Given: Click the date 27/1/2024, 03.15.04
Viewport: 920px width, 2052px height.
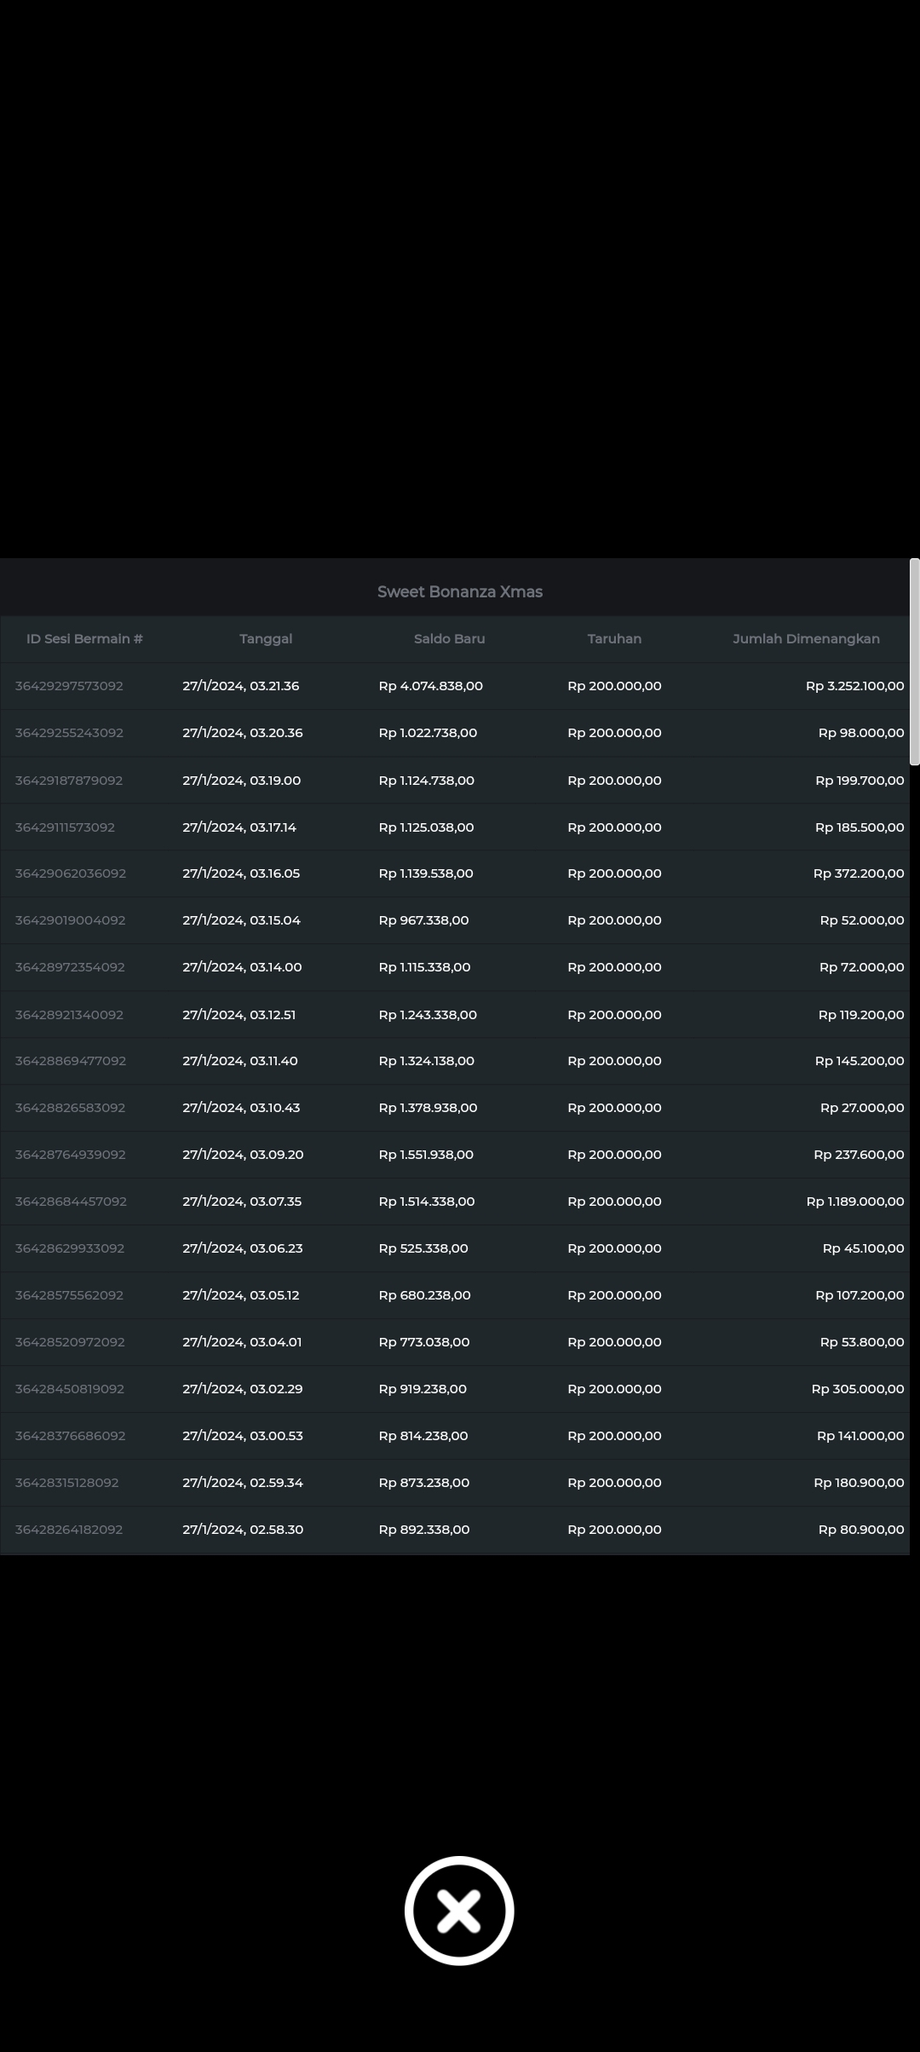Looking at the screenshot, I should click(241, 920).
